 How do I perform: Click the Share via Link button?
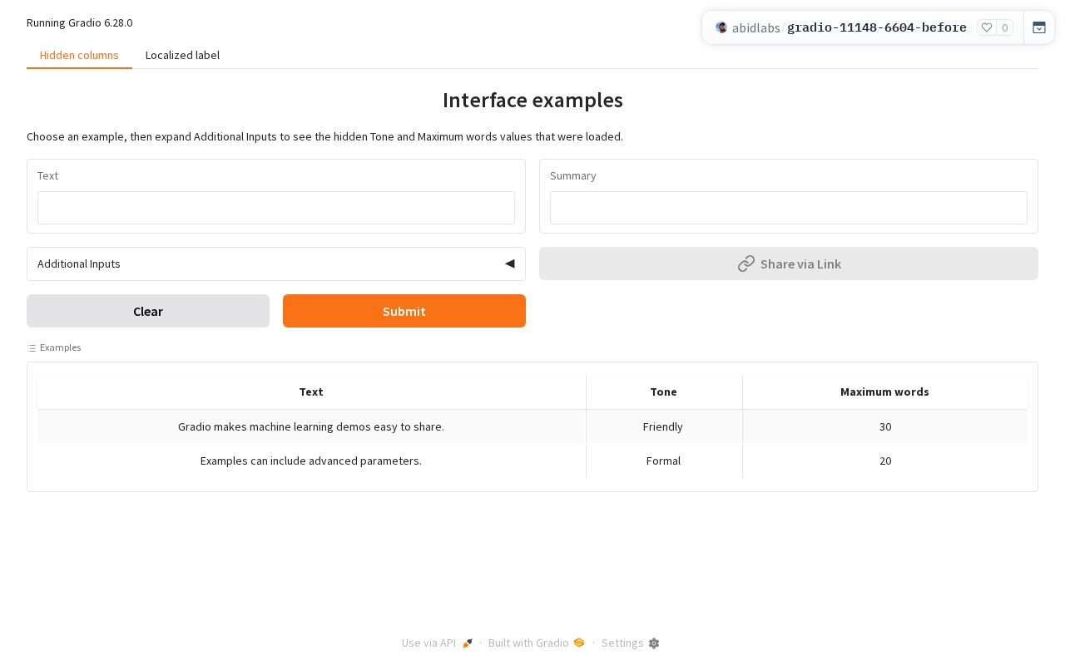click(x=789, y=264)
